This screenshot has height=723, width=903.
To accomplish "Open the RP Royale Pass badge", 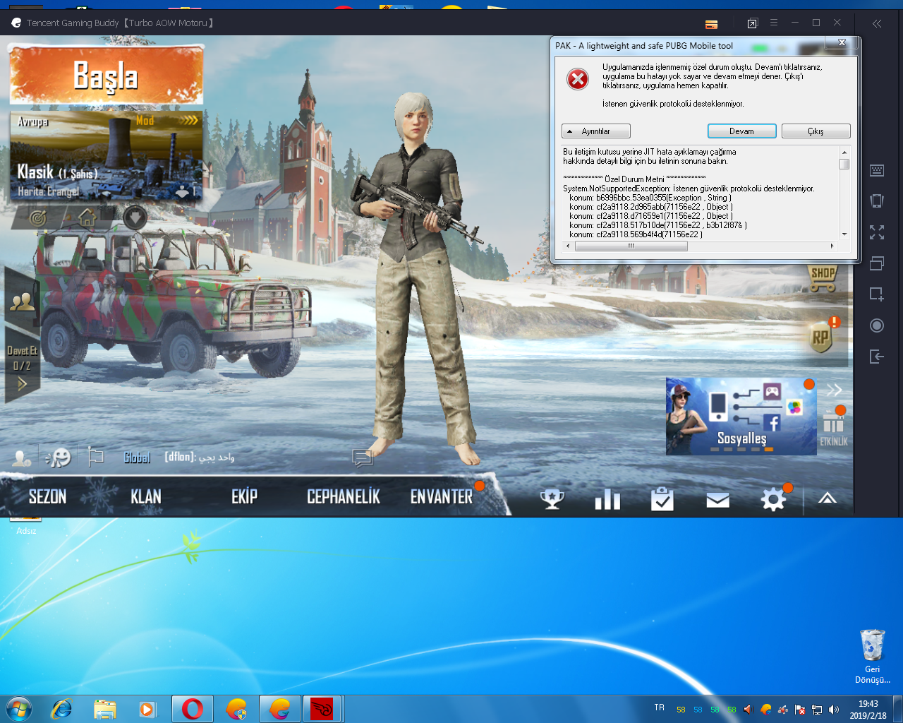I will [820, 337].
